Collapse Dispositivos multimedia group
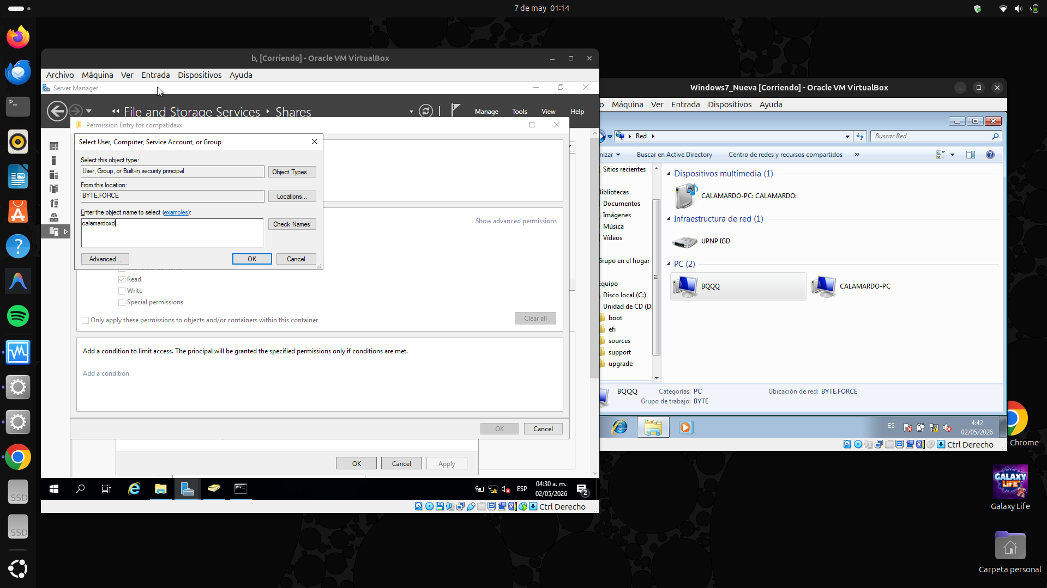The width and height of the screenshot is (1047, 588). pyautogui.click(x=669, y=174)
